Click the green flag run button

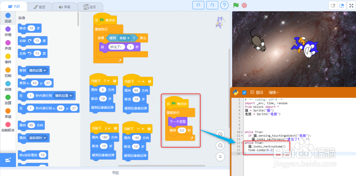coord(236,5)
